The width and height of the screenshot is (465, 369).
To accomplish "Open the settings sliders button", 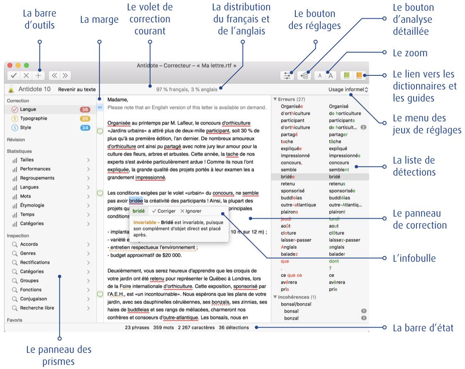I will (x=287, y=75).
